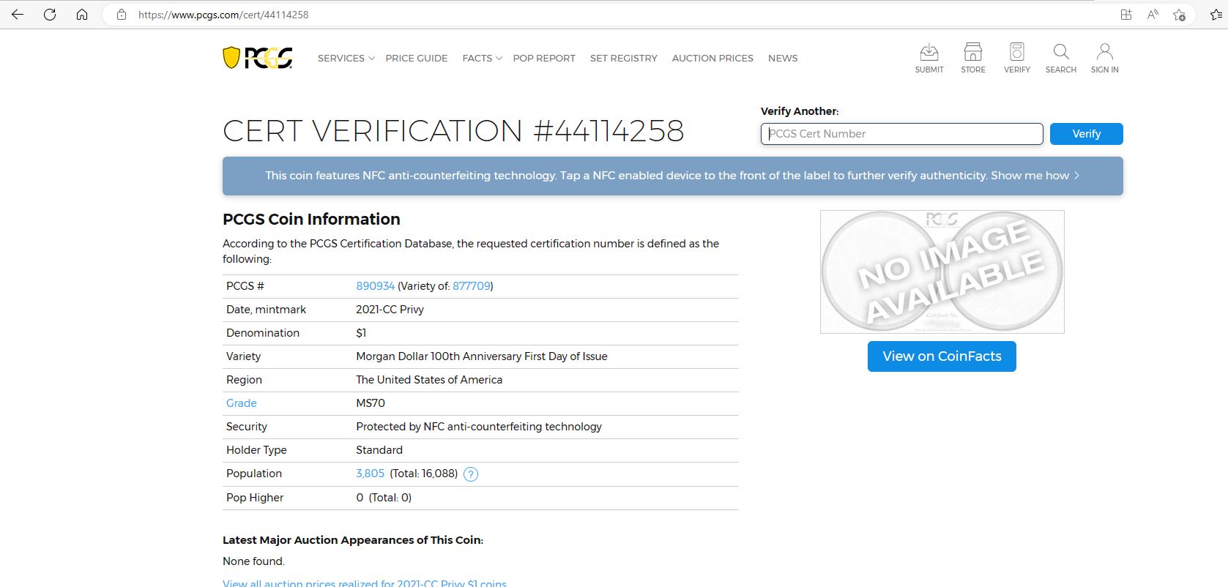
Task: Open the Set Registry menu item
Action: pos(624,59)
